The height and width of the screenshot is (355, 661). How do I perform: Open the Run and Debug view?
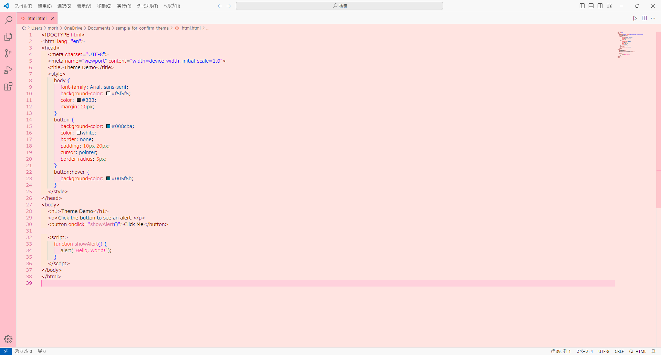[8, 70]
